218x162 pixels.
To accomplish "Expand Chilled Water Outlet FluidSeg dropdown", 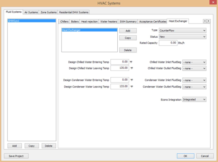I will coord(194,68).
